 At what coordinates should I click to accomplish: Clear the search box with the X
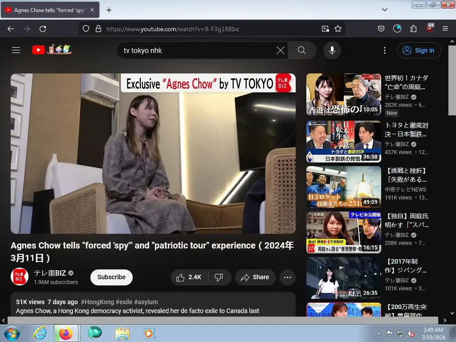[281, 50]
